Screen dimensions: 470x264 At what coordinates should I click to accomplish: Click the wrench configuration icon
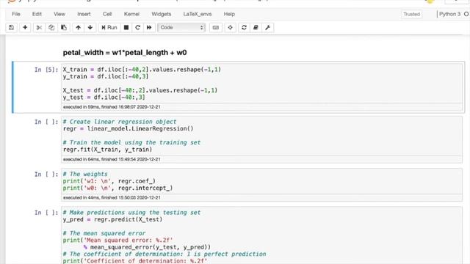tap(267, 28)
